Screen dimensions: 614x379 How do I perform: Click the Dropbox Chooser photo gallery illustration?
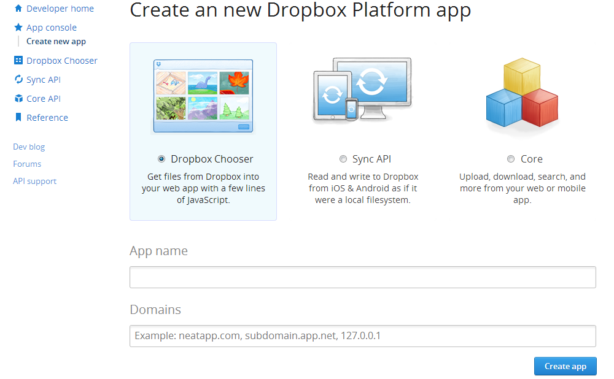(203, 96)
